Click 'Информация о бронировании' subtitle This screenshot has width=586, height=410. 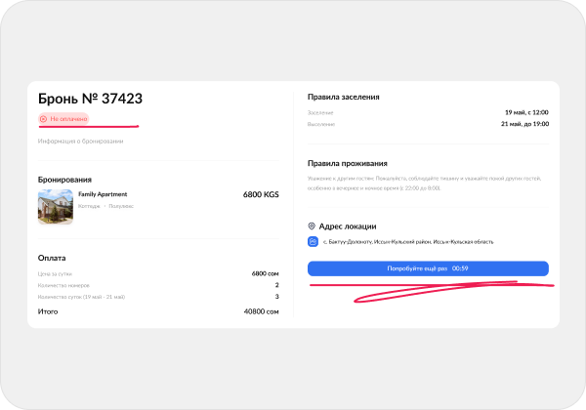[80, 142]
